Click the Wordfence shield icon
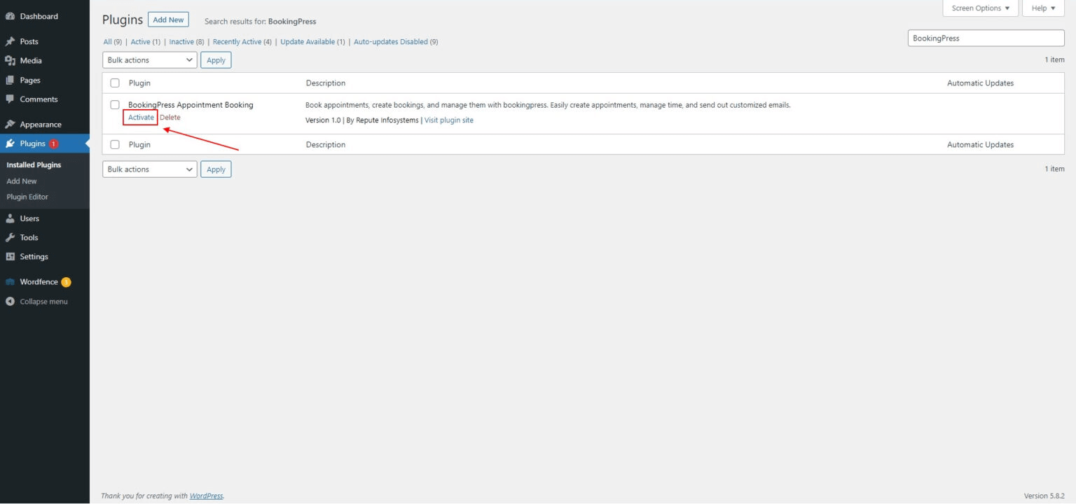The width and height of the screenshot is (1076, 504). (10, 282)
